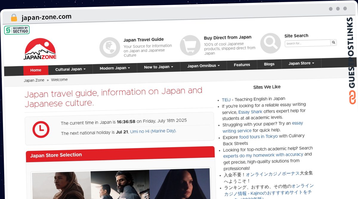The width and height of the screenshot is (358, 199).
Task: Go to the Home tab
Action: (36, 70)
